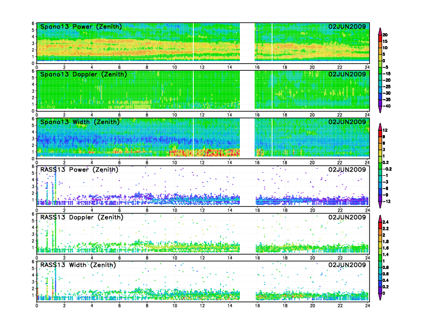Click the "-30" label on the power color scale
Image resolution: width=424 pixels, height=328 pixels.
pos(387,93)
